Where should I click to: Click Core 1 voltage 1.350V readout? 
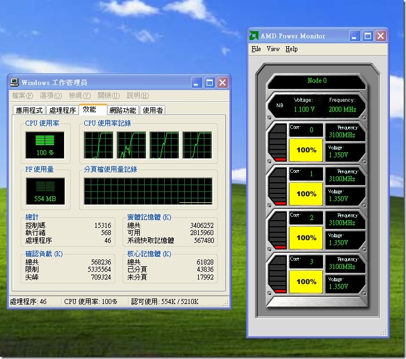pyautogui.click(x=338, y=199)
